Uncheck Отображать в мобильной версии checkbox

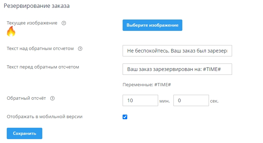[125, 117]
